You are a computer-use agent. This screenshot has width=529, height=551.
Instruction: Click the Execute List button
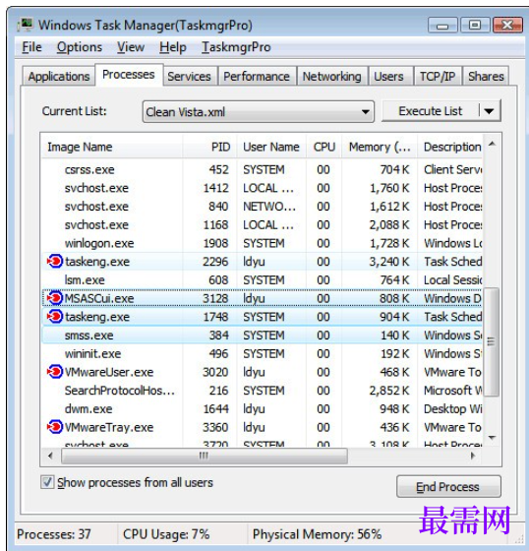pyautogui.click(x=431, y=111)
